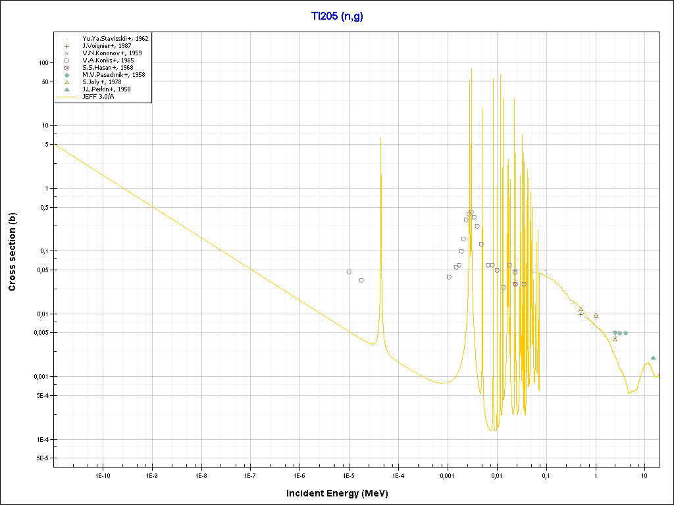Click the '100' tick label on y-axis
Viewport: 674px width, 505px height.
click(x=45, y=63)
